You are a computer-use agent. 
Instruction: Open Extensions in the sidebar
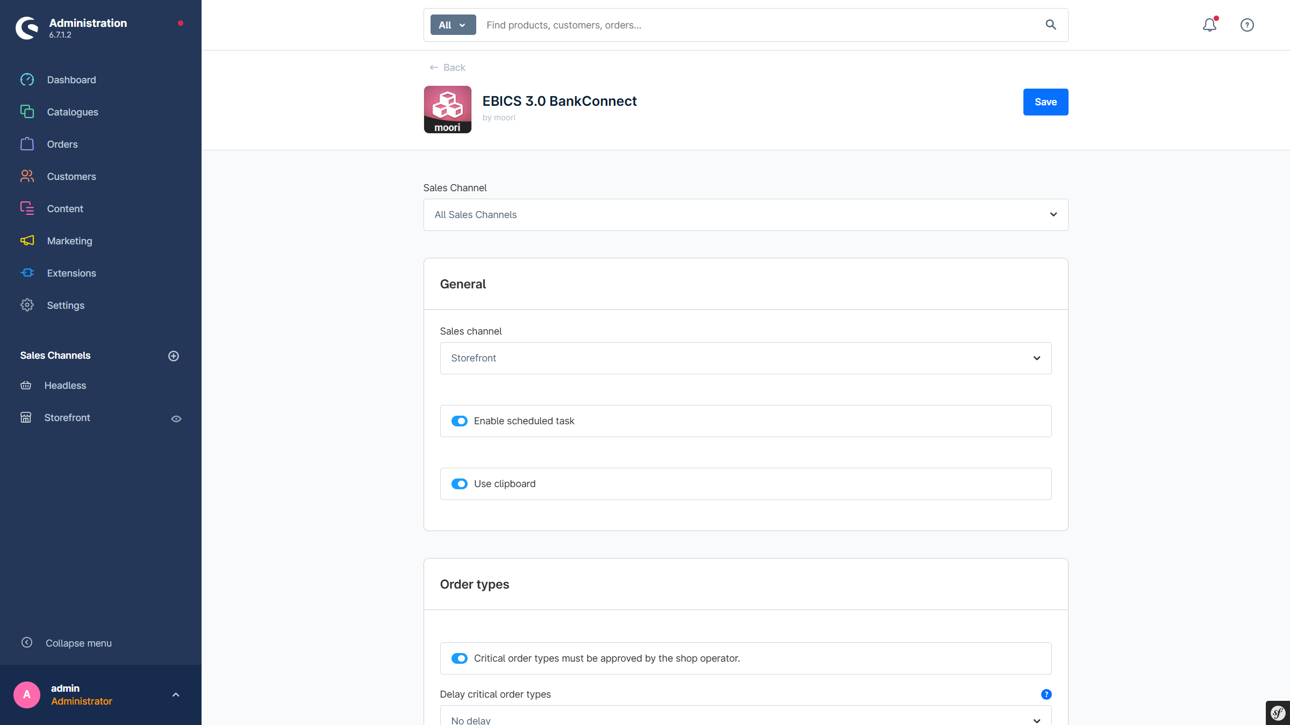(x=71, y=273)
